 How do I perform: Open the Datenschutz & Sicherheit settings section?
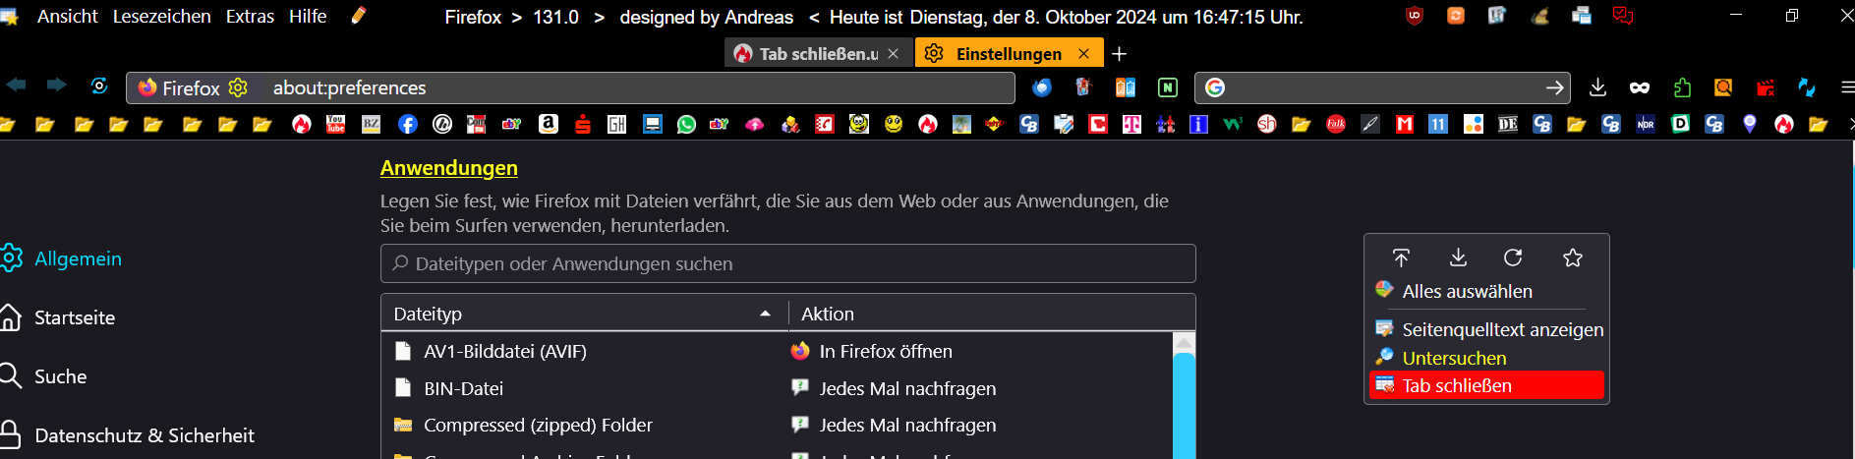[x=144, y=435]
